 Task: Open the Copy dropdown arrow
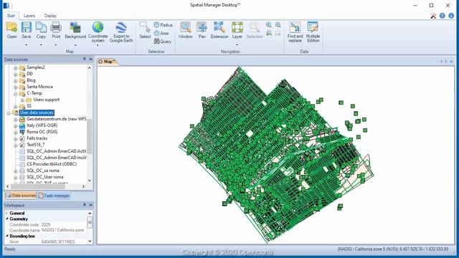pos(41,45)
